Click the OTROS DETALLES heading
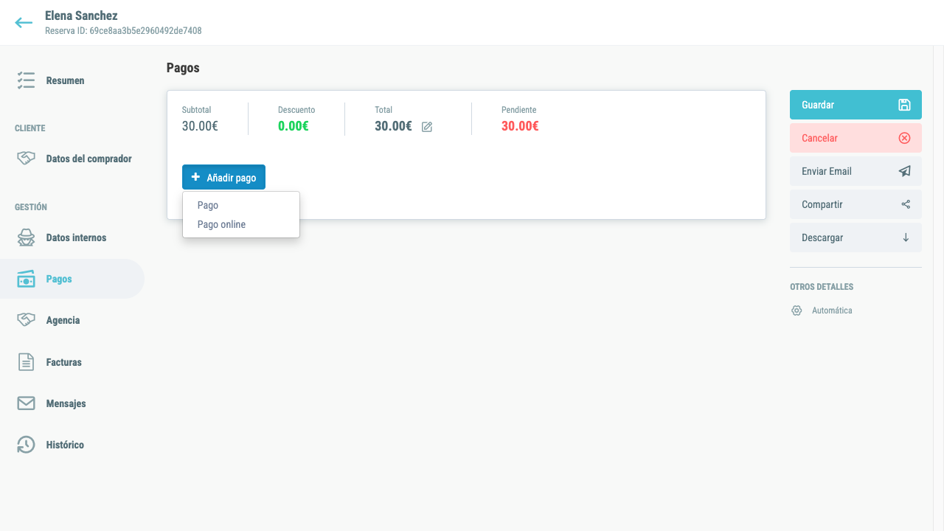 coord(822,287)
